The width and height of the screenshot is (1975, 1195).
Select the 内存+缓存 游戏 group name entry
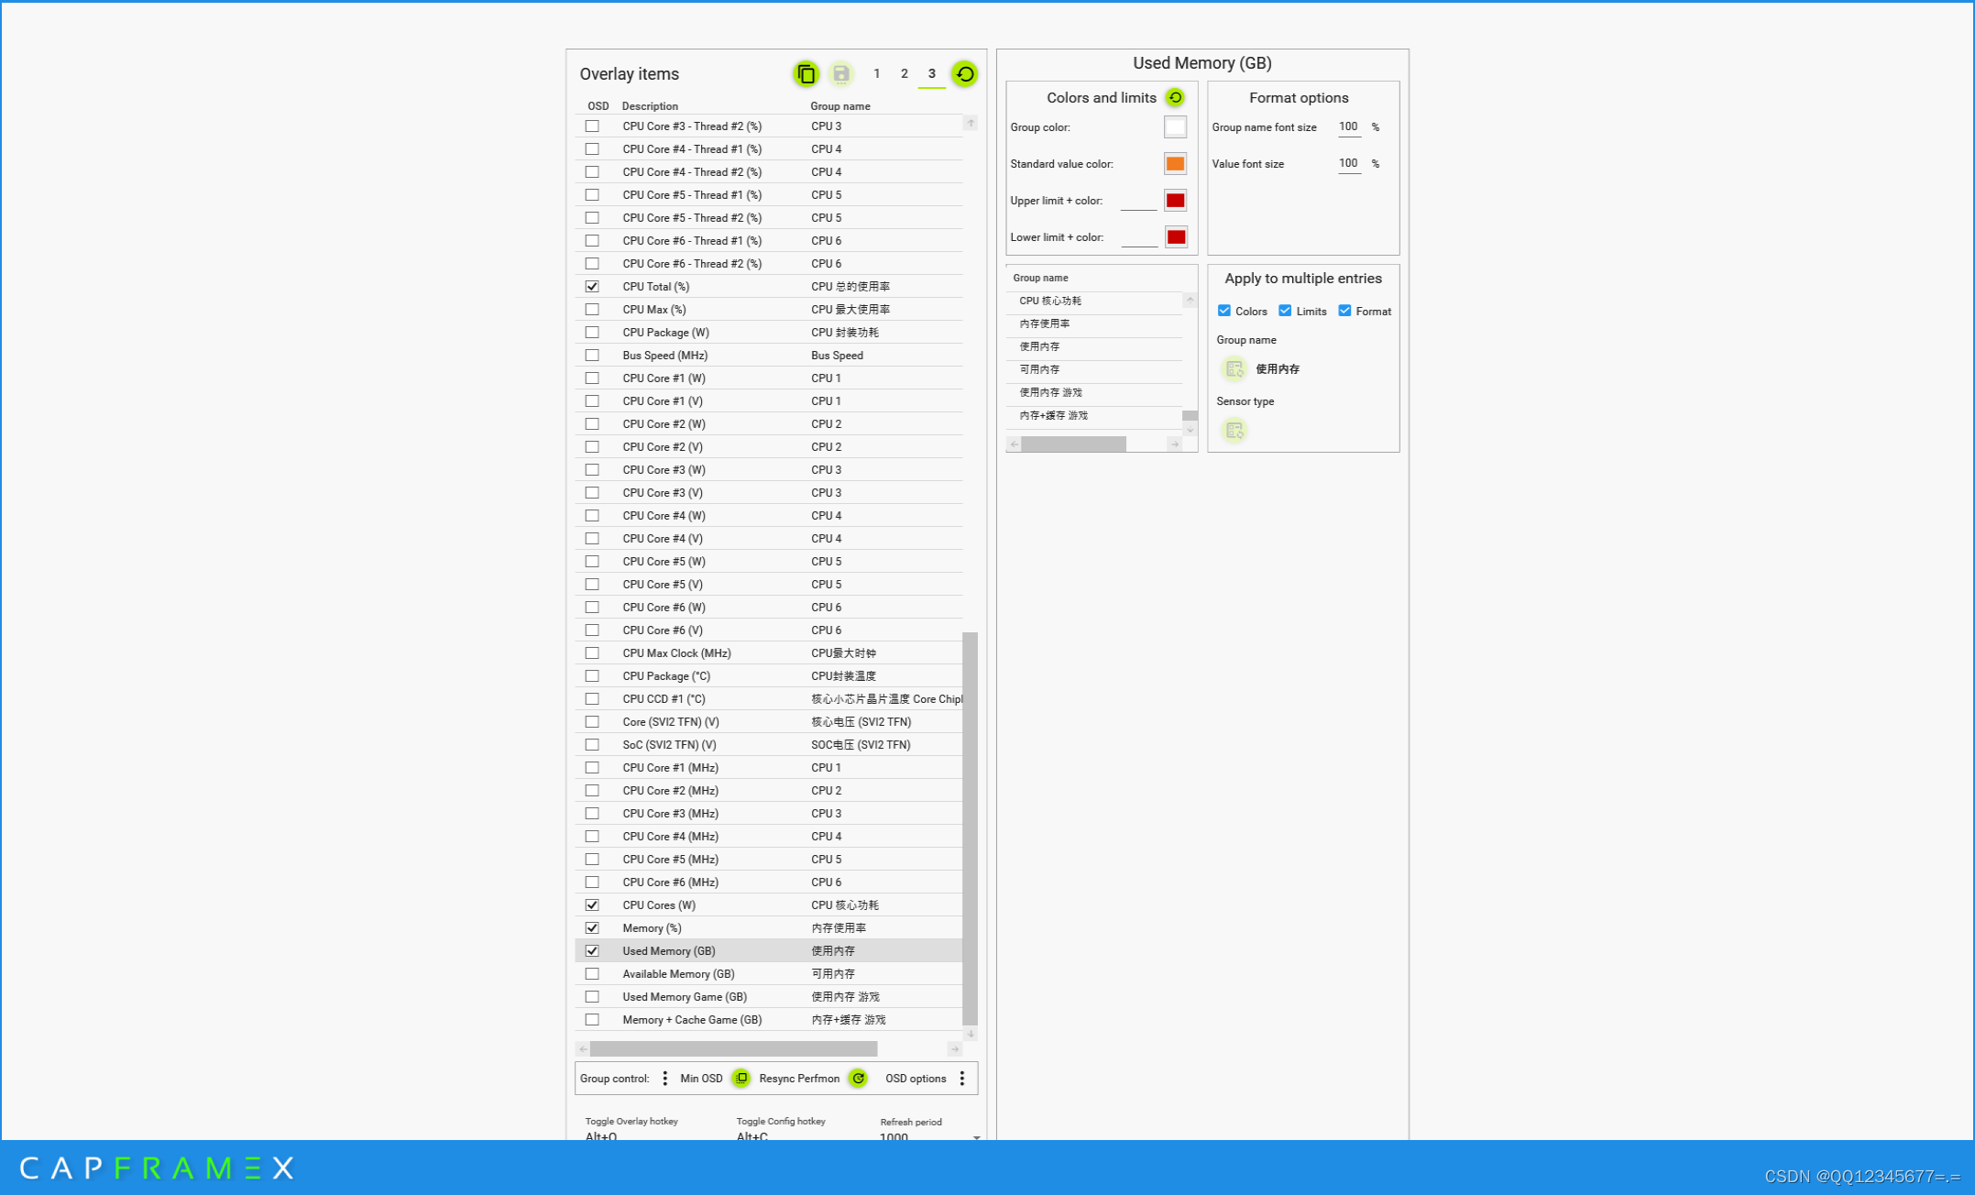click(x=1095, y=416)
